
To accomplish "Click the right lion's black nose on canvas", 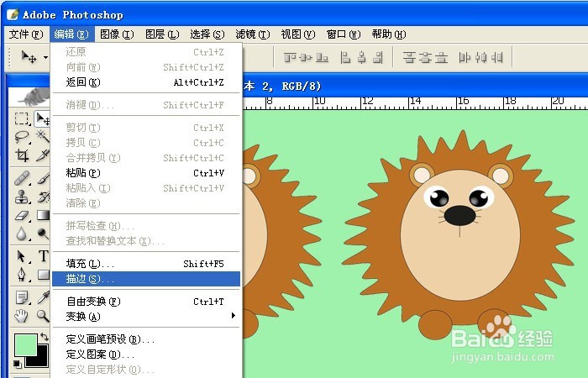I will click(460, 216).
